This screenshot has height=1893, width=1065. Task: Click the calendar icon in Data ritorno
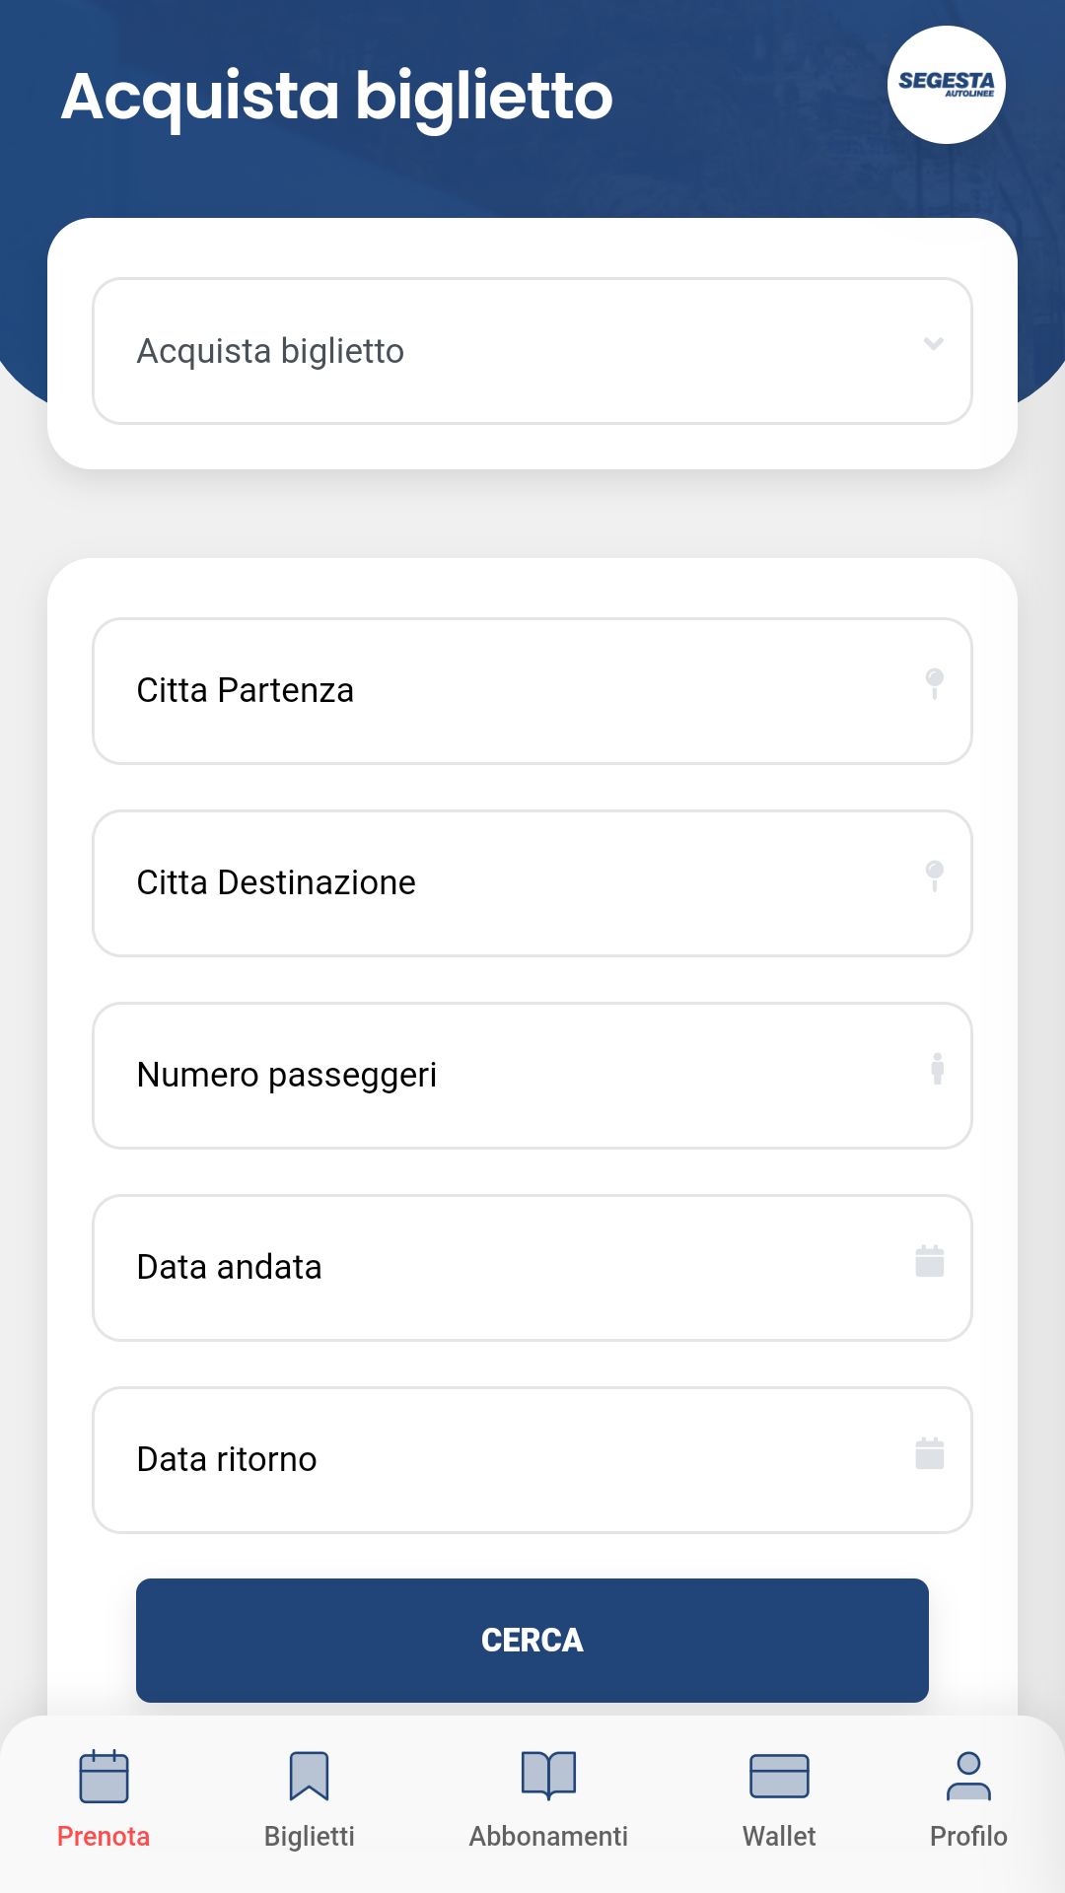tap(929, 1453)
